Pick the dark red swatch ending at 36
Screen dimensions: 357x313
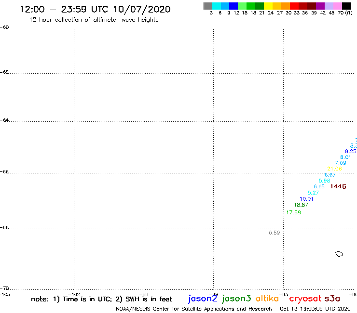pyautogui.click(x=303, y=6)
